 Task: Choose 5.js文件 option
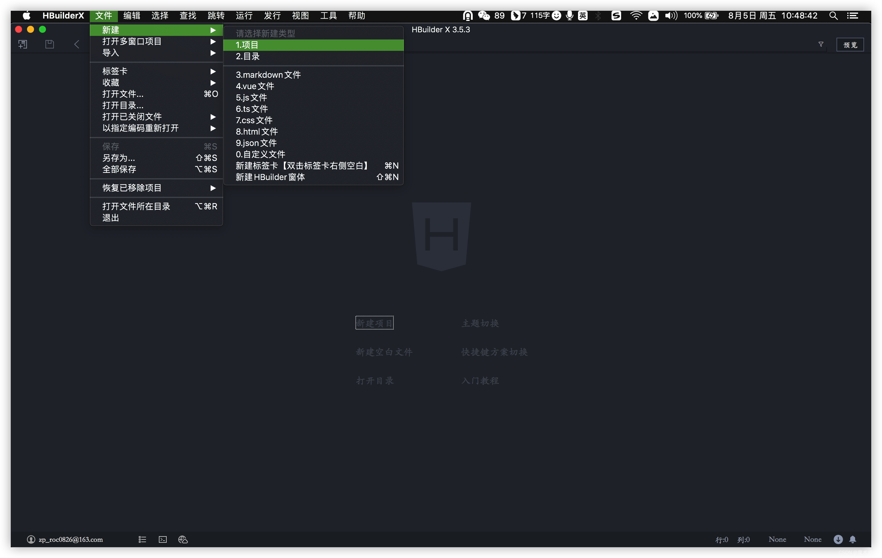(314, 97)
